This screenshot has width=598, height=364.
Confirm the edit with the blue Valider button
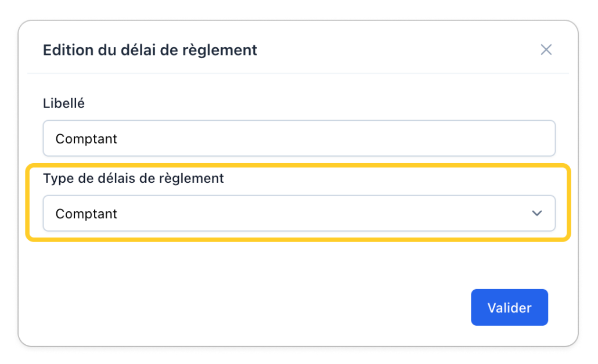[x=509, y=308]
